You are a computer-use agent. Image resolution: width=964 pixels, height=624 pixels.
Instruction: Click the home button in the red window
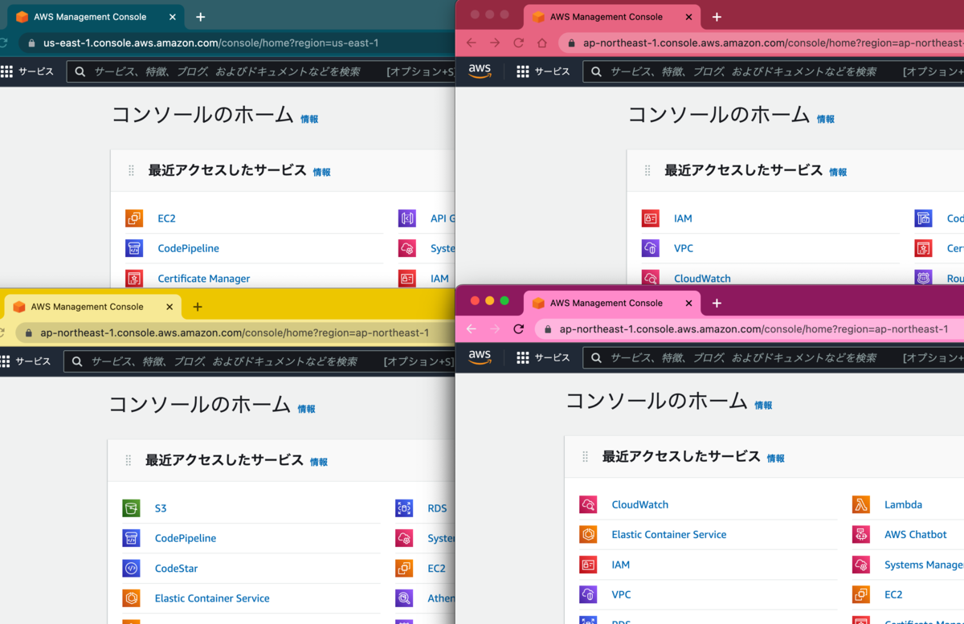(x=542, y=43)
